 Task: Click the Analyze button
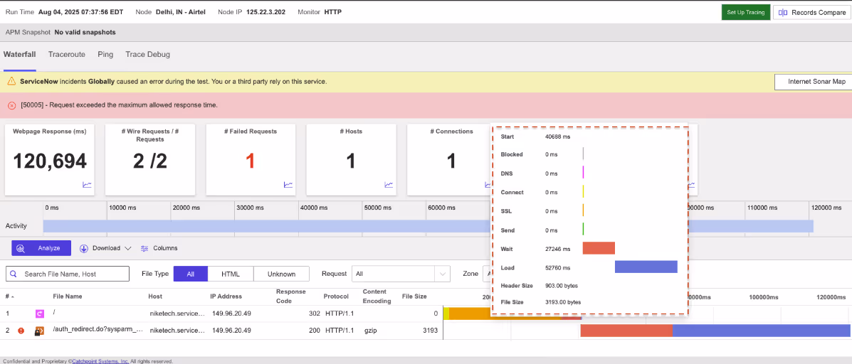[41, 248]
